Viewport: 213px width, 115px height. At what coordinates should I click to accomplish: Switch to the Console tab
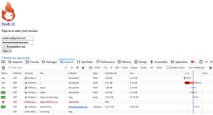32,62
